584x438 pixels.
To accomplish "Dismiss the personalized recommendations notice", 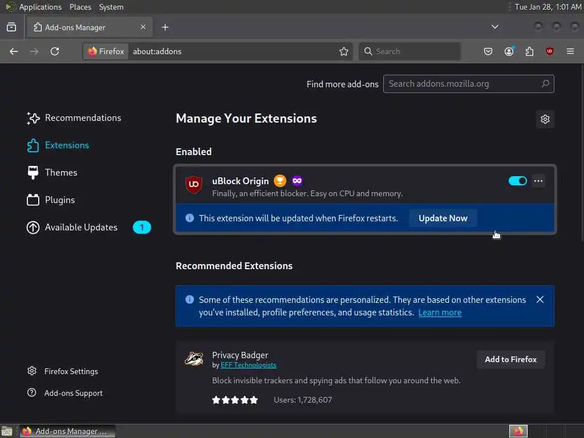I will tap(540, 300).
